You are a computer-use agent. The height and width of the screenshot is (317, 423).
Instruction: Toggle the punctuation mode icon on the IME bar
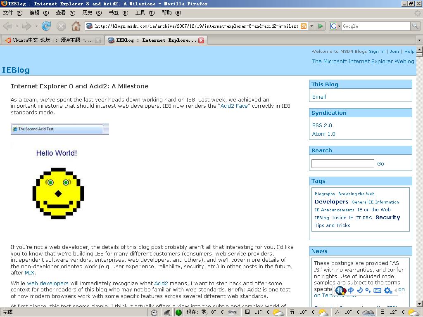coord(368,290)
